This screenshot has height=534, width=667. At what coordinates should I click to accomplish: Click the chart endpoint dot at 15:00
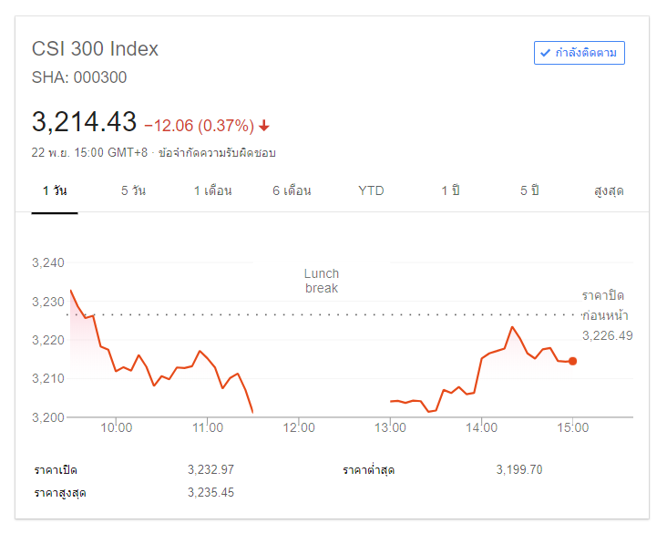point(572,361)
